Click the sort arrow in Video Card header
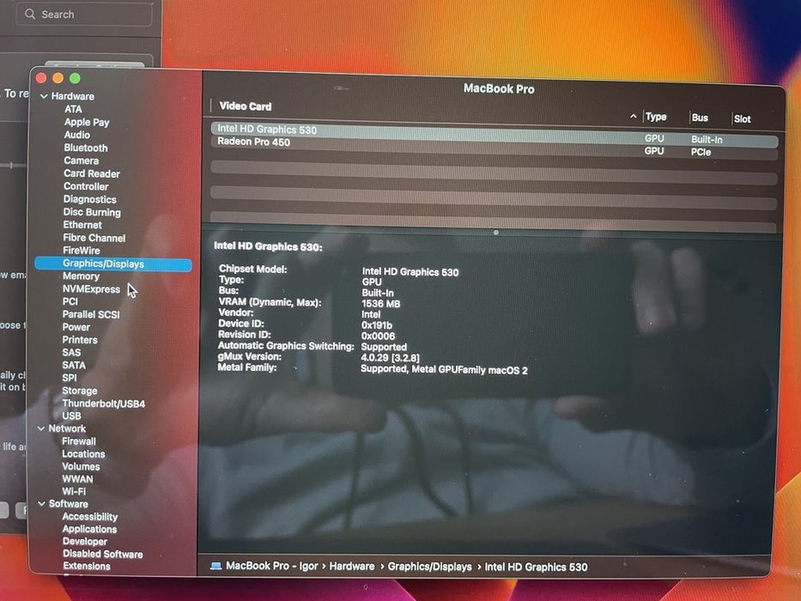This screenshot has height=601, width=801. [633, 117]
